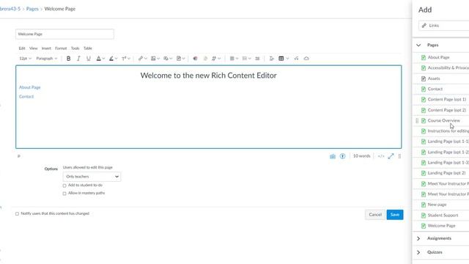
Task: Apply background highlight color
Action: tap(111, 59)
